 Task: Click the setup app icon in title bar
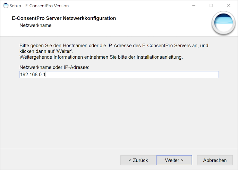(6, 6)
